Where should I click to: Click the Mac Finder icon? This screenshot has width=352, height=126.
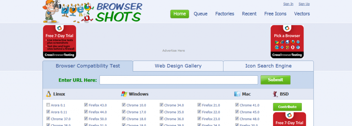click(237, 94)
